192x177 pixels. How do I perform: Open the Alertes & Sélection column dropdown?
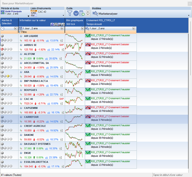(15, 29)
